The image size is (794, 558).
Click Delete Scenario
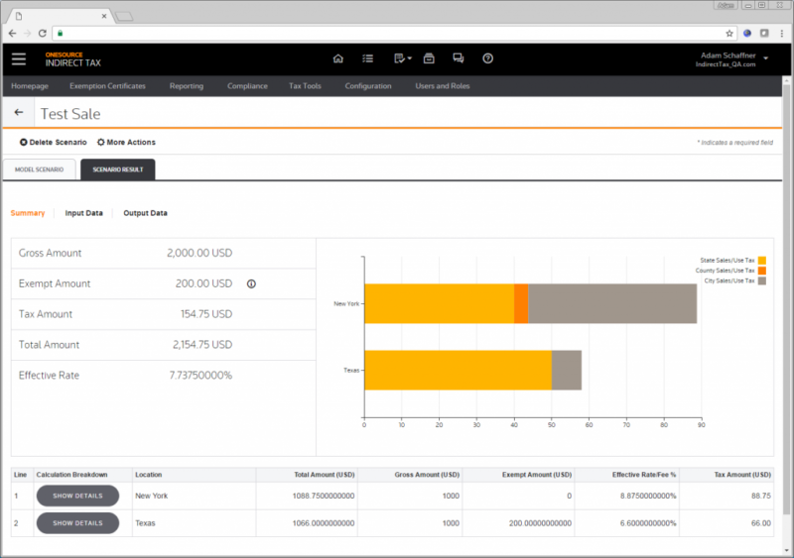click(53, 143)
